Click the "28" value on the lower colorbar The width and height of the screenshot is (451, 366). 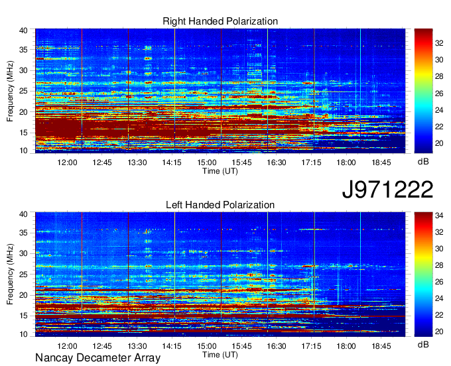coord(439,265)
